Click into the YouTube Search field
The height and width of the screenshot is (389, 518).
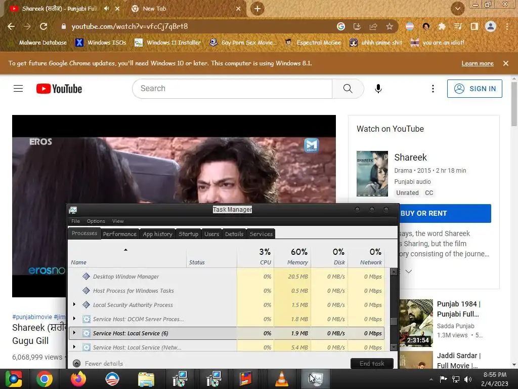pos(232,89)
